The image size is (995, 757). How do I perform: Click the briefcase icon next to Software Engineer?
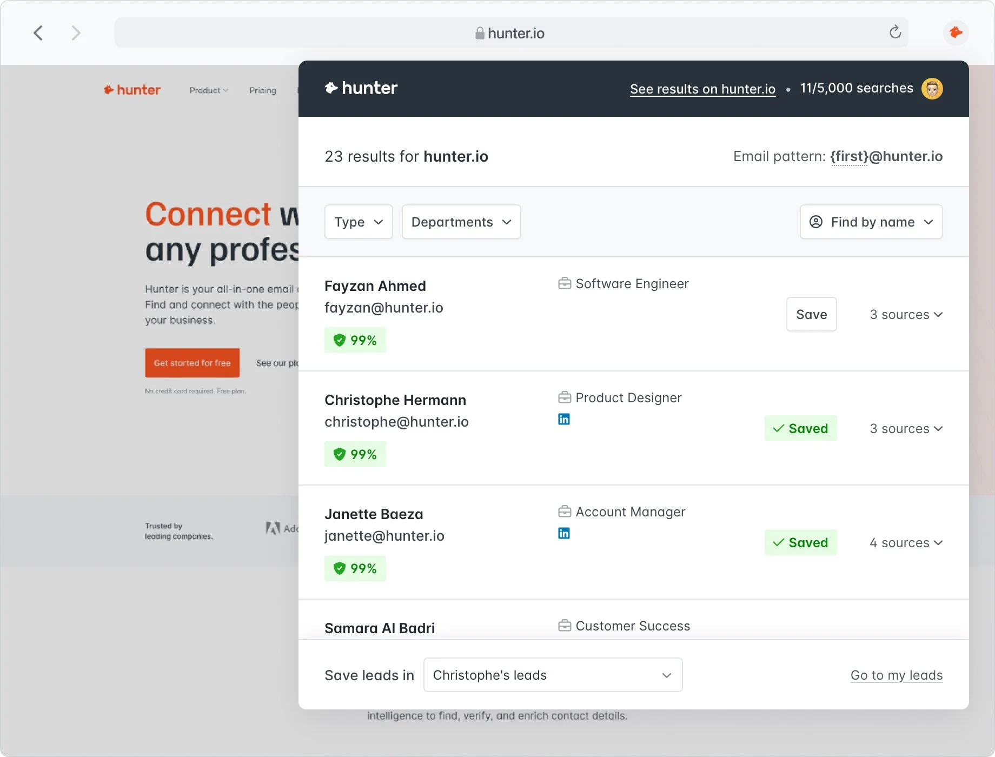(x=564, y=283)
